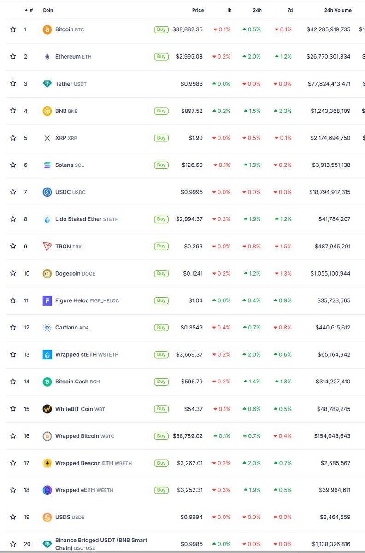The width and height of the screenshot is (365, 553).
Task: Click USDS 24h volume $3,464,559
Action: click(335, 517)
